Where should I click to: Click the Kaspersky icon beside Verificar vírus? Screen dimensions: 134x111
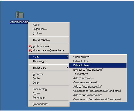tap(30, 46)
